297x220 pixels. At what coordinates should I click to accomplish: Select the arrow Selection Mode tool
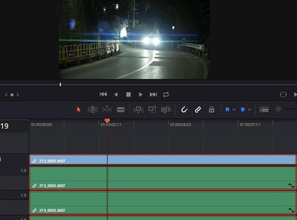[78, 109]
